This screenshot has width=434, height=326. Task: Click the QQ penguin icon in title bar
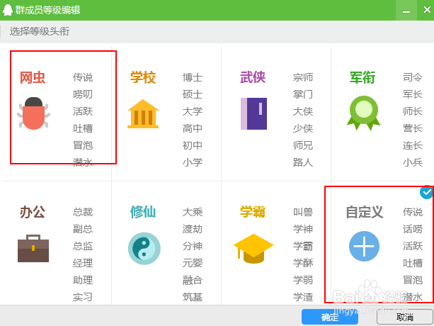[x=8, y=10]
